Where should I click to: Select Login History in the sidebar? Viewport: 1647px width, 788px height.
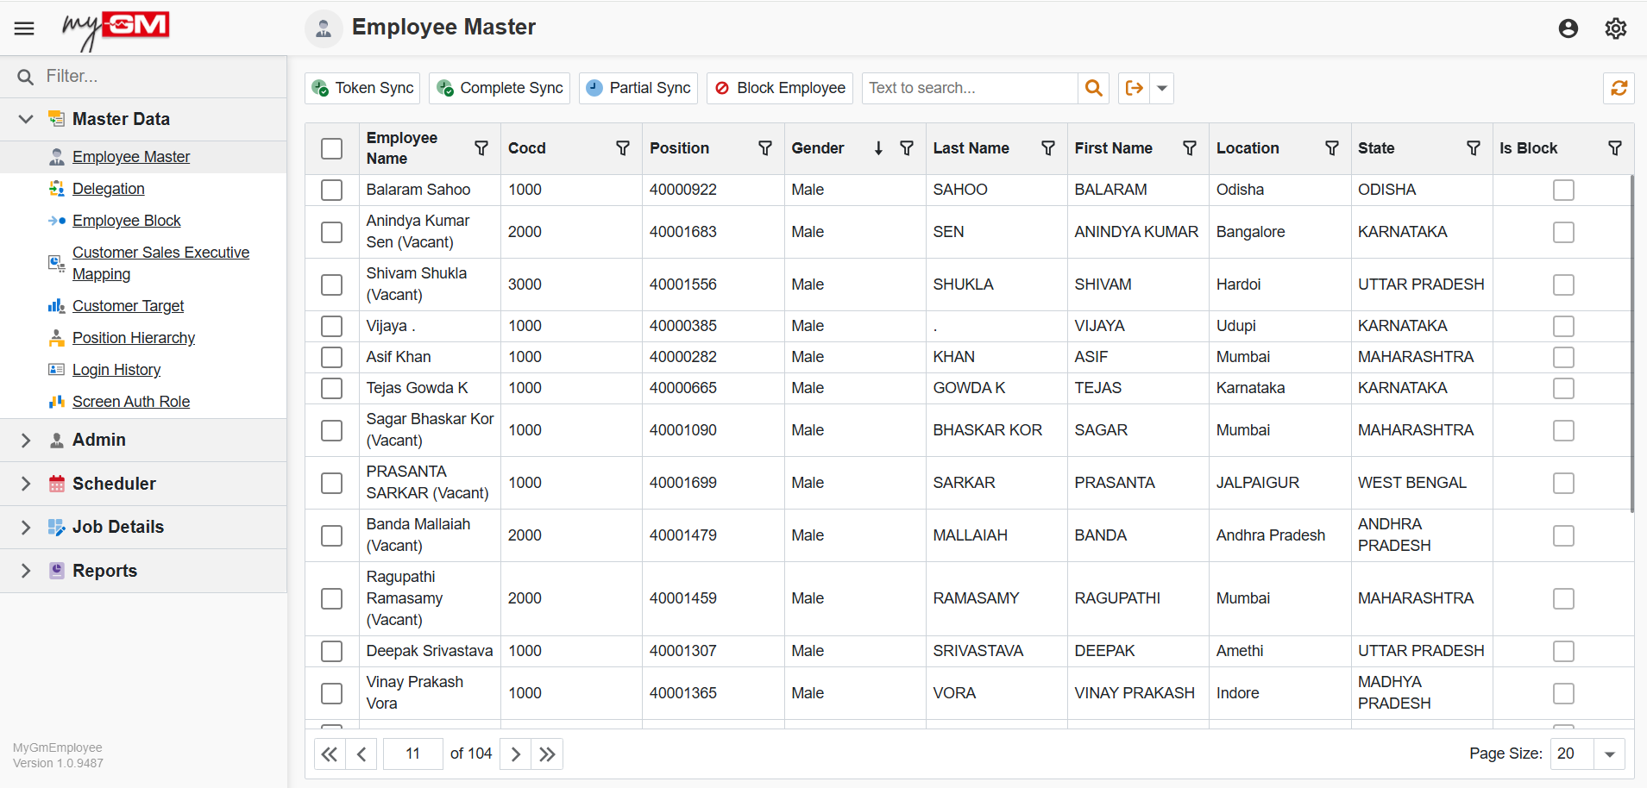pyautogui.click(x=116, y=369)
